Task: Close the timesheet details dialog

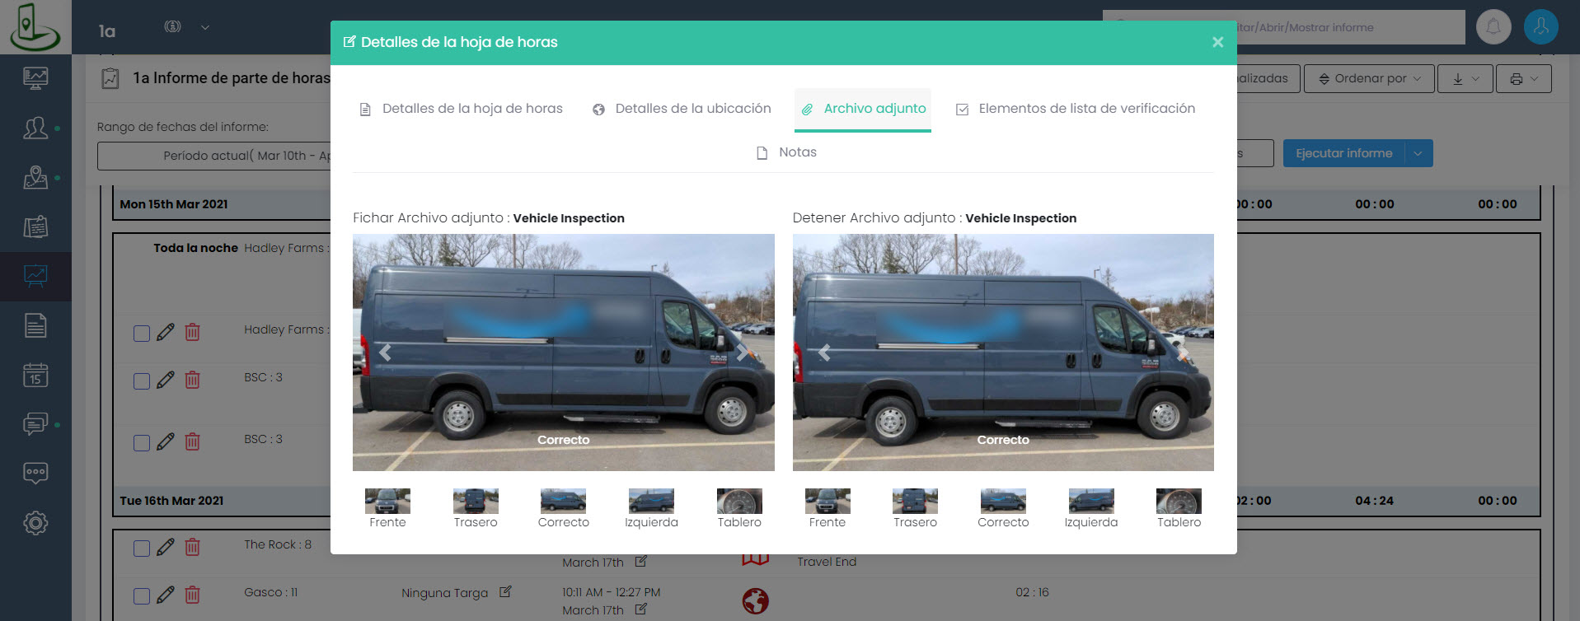Action: point(1217,42)
